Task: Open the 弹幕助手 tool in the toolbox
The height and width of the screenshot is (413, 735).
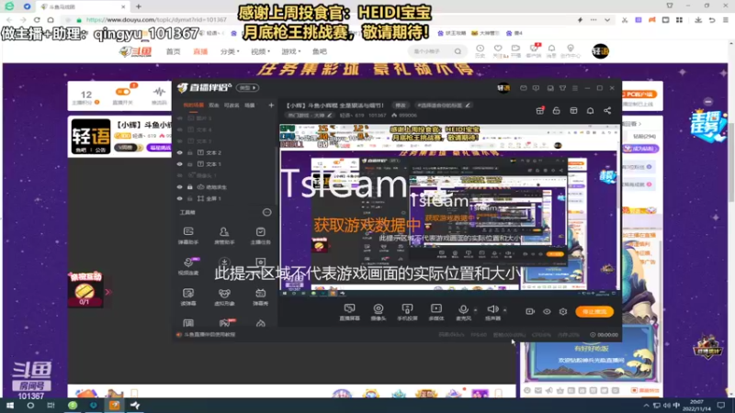Action: pos(188,235)
